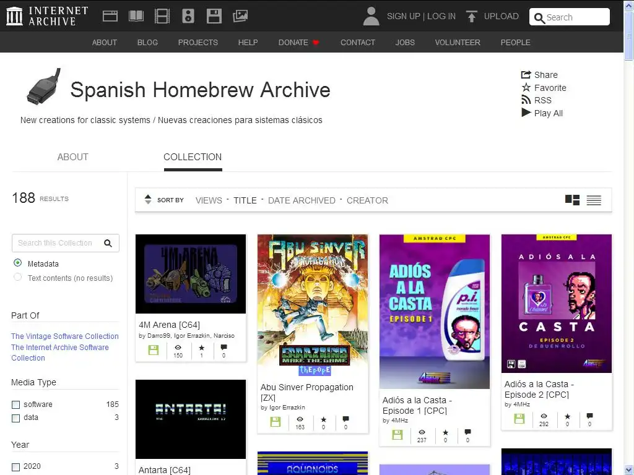634x475 pixels.
Task: Open the Web archive icon in the header
Action: click(110, 16)
